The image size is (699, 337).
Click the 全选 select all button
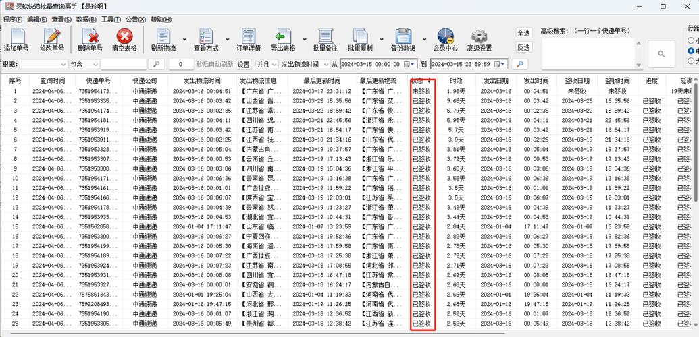(523, 33)
